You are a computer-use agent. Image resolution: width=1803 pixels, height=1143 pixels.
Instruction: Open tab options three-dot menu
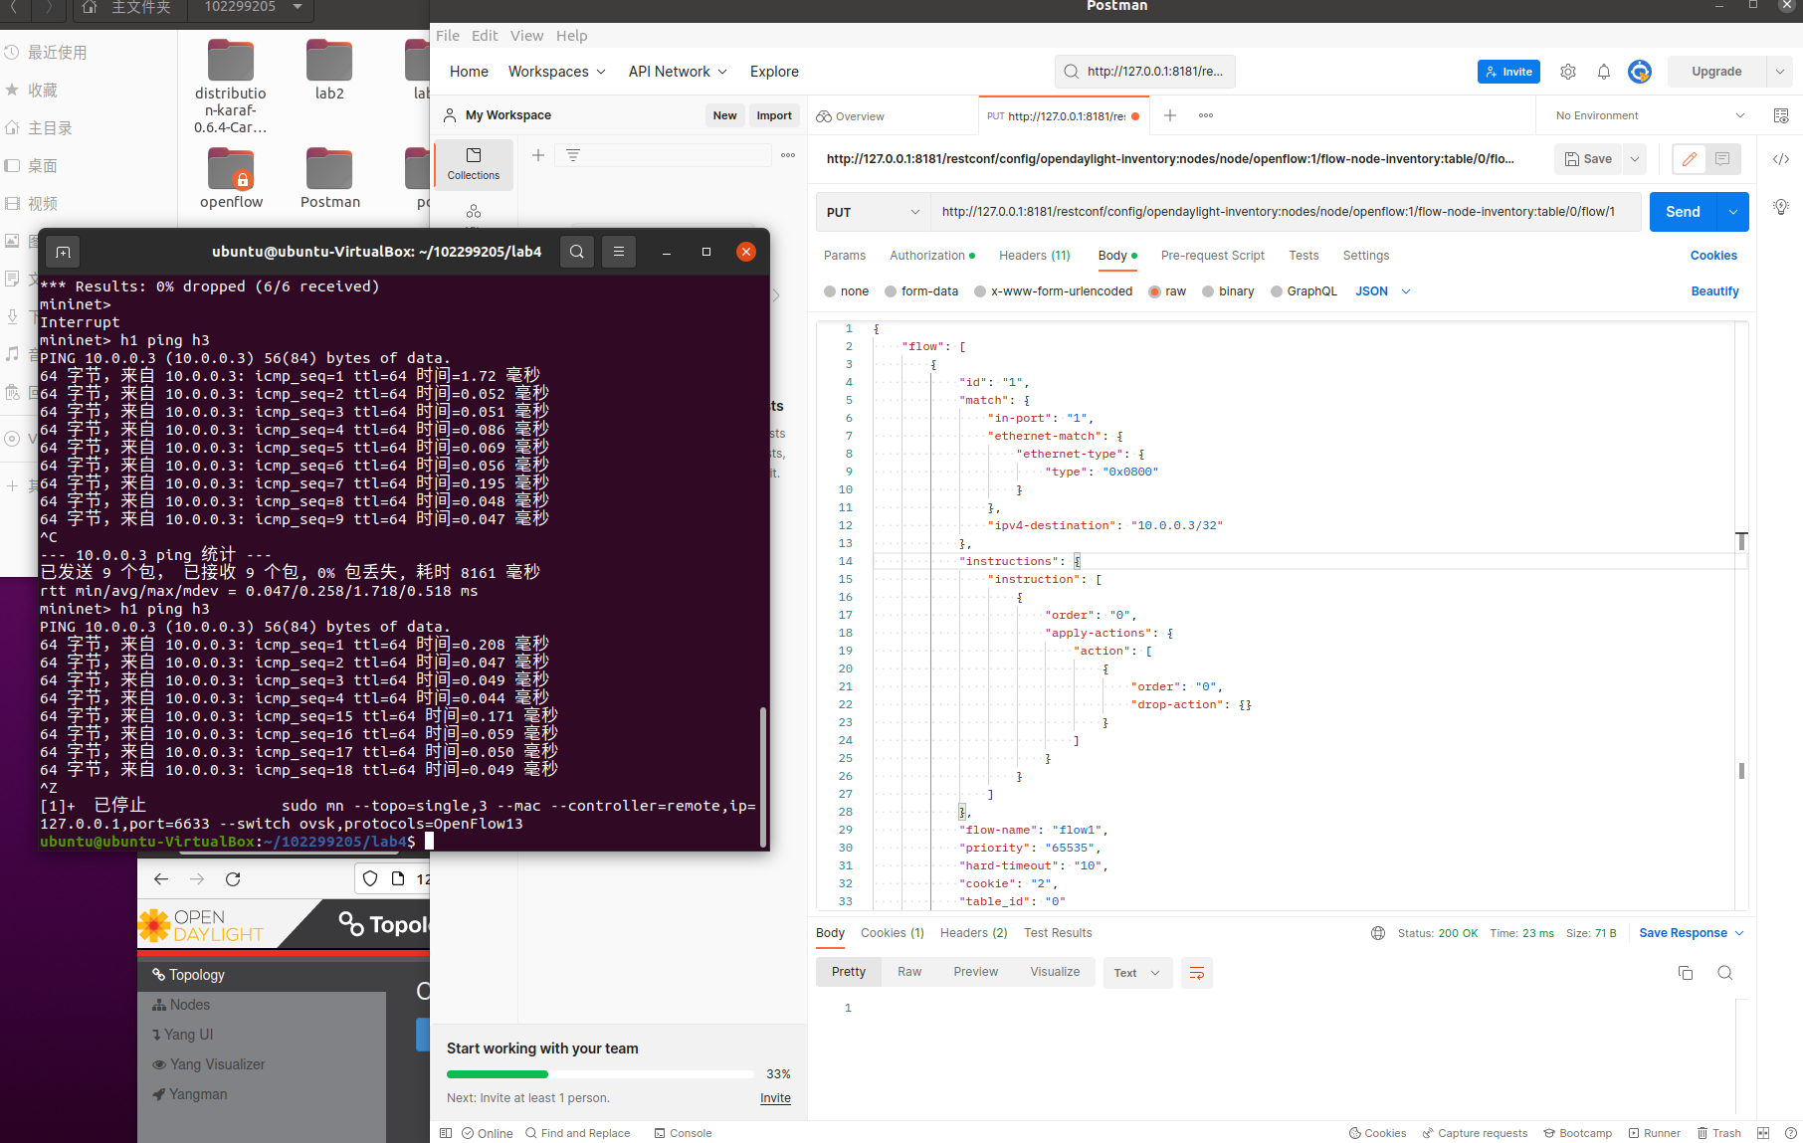(x=1206, y=115)
